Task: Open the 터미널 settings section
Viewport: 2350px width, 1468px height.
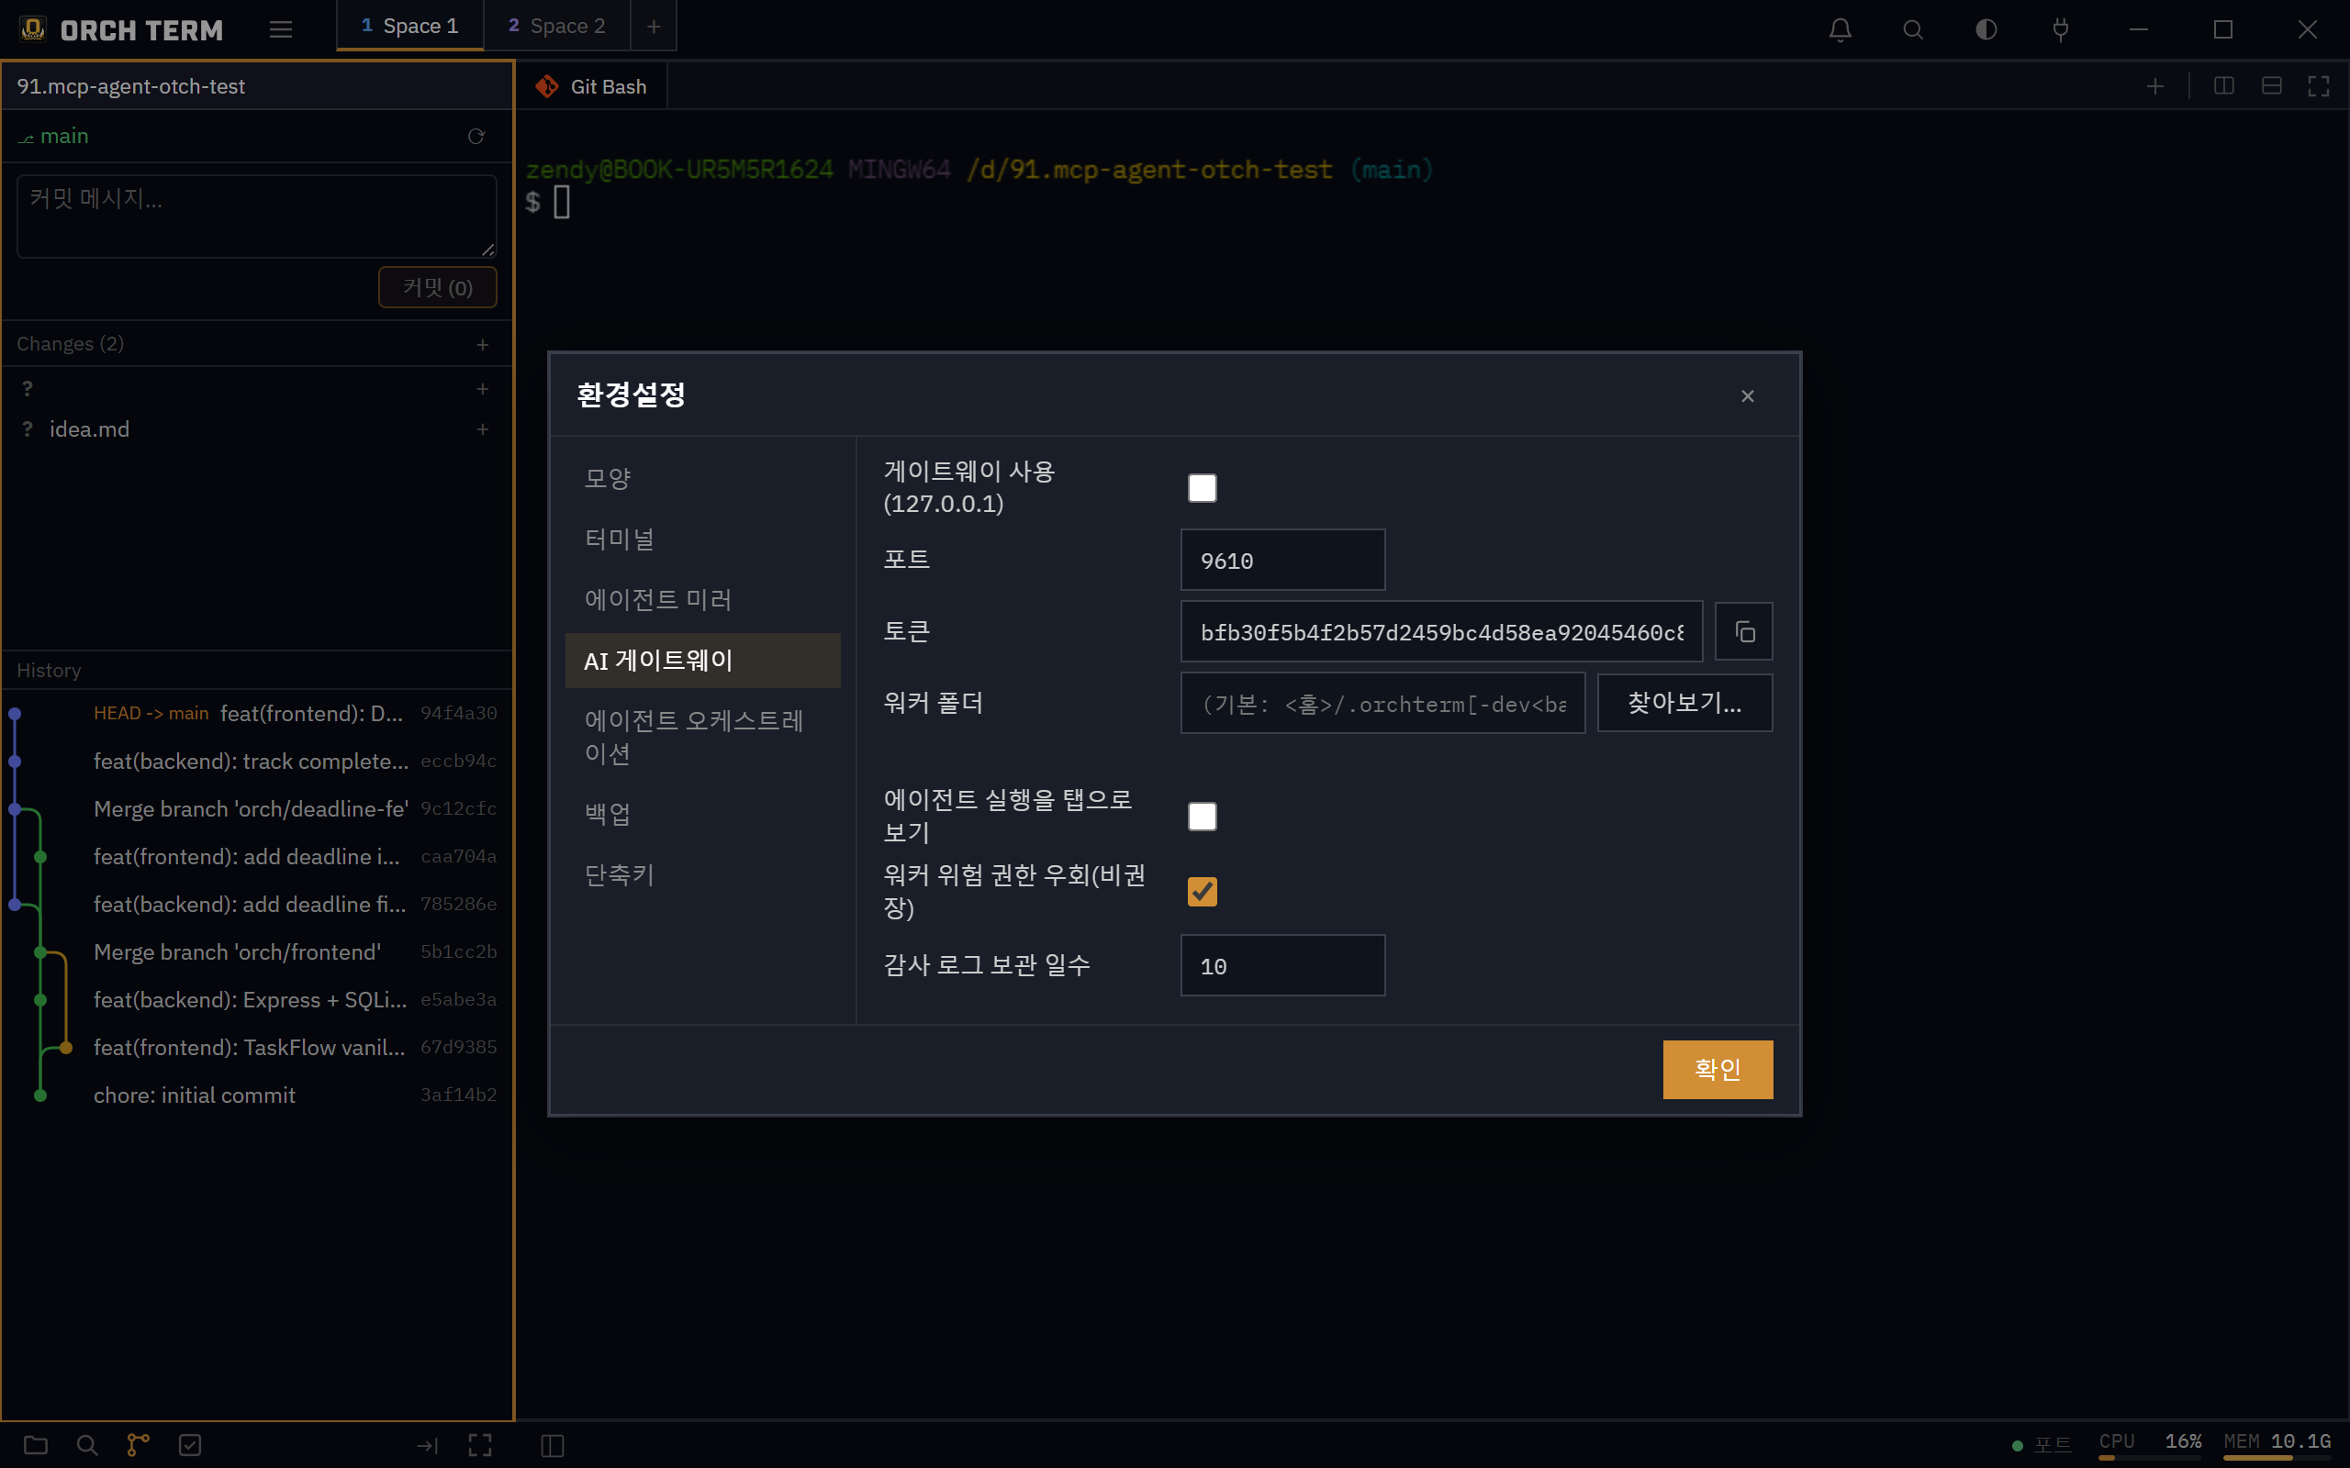Action: (702, 539)
